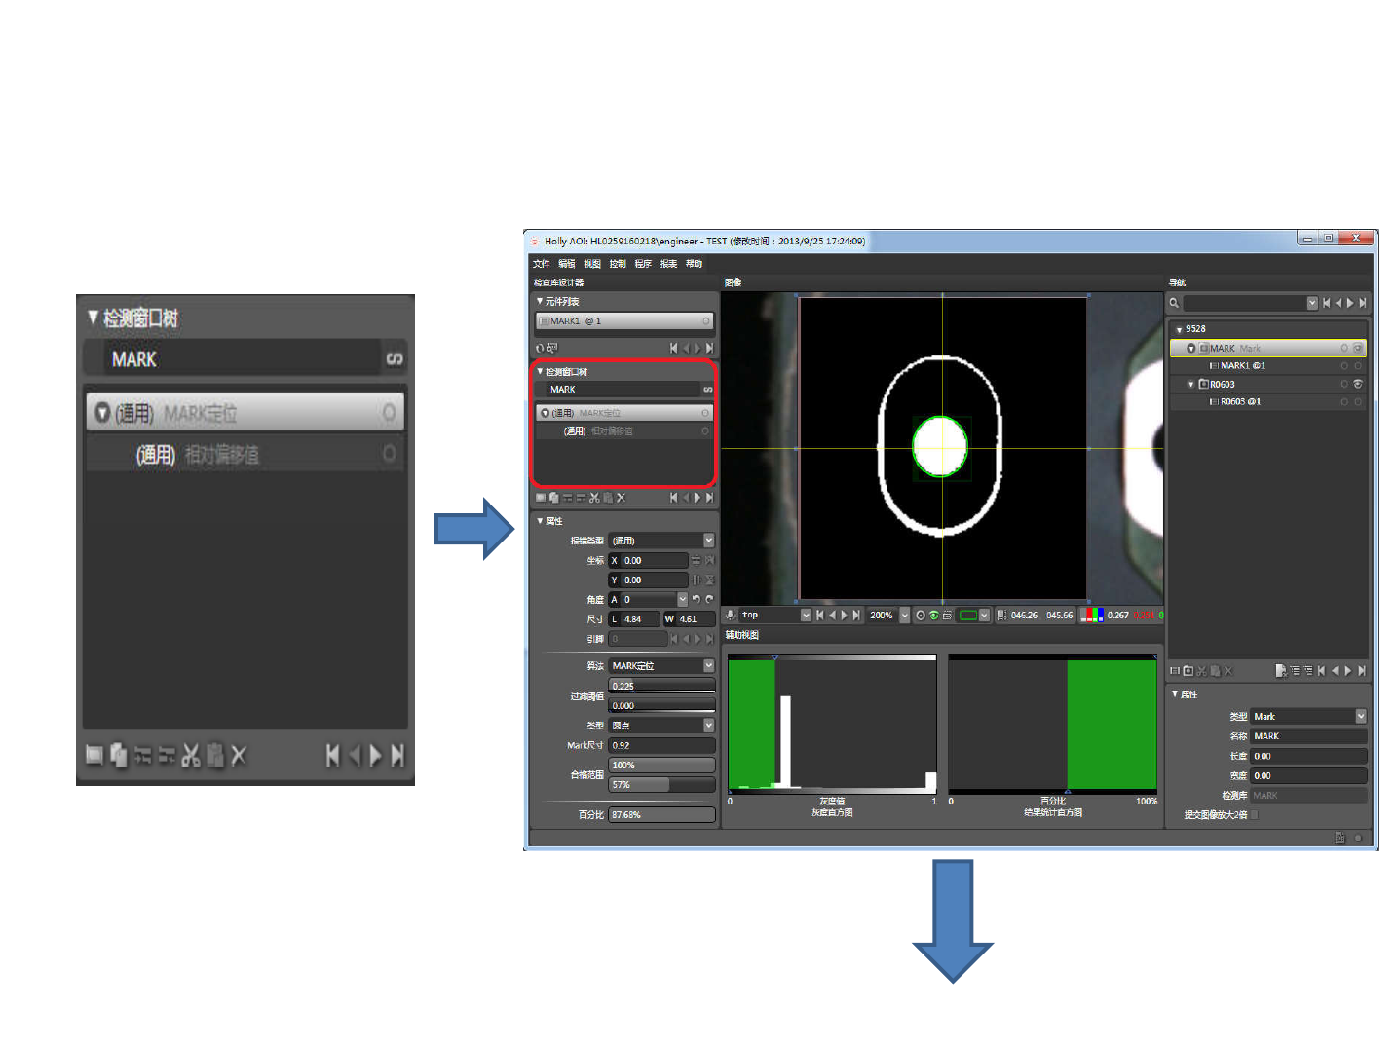The width and height of the screenshot is (1396, 1047).
Task: Toggle the circle on enlarged panel's MARK定位 row
Action: (x=389, y=413)
